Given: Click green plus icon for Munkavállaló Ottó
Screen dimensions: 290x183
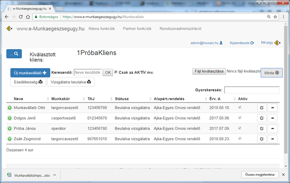Looking at the screenshot, I should pyautogui.click(x=10, y=108).
